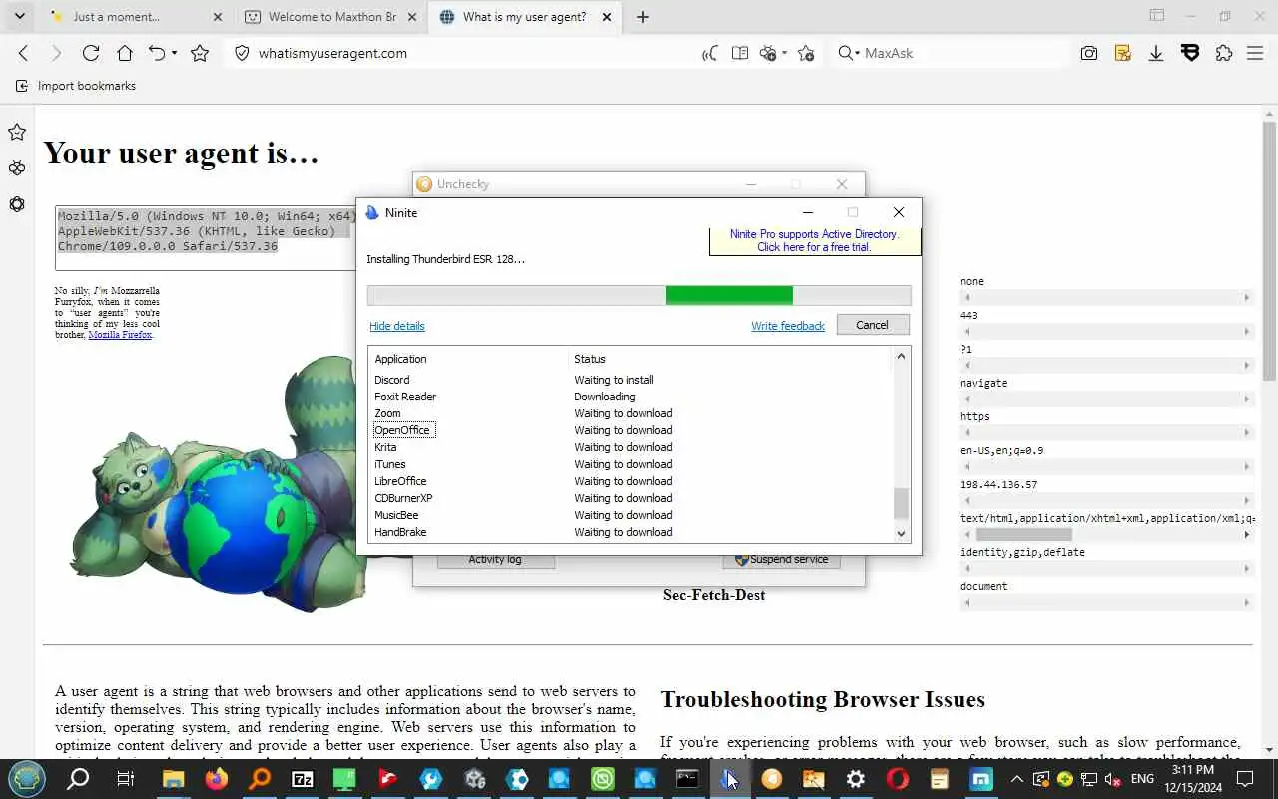The height and width of the screenshot is (799, 1278).
Task: Open Task View on the taskbar
Action: tap(125, 779)
